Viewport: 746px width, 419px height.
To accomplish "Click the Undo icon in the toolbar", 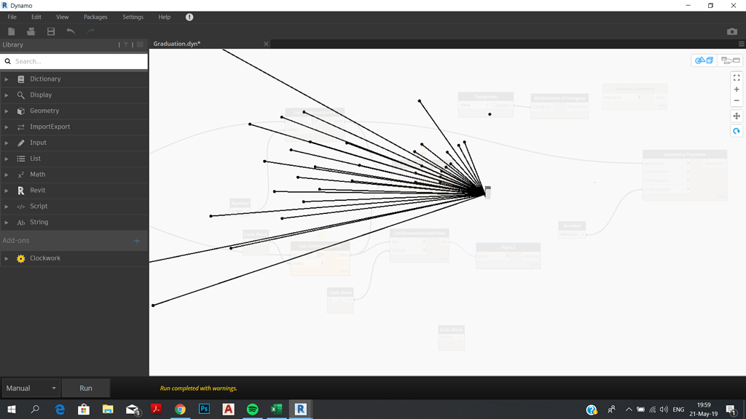I will coord(71,31).
